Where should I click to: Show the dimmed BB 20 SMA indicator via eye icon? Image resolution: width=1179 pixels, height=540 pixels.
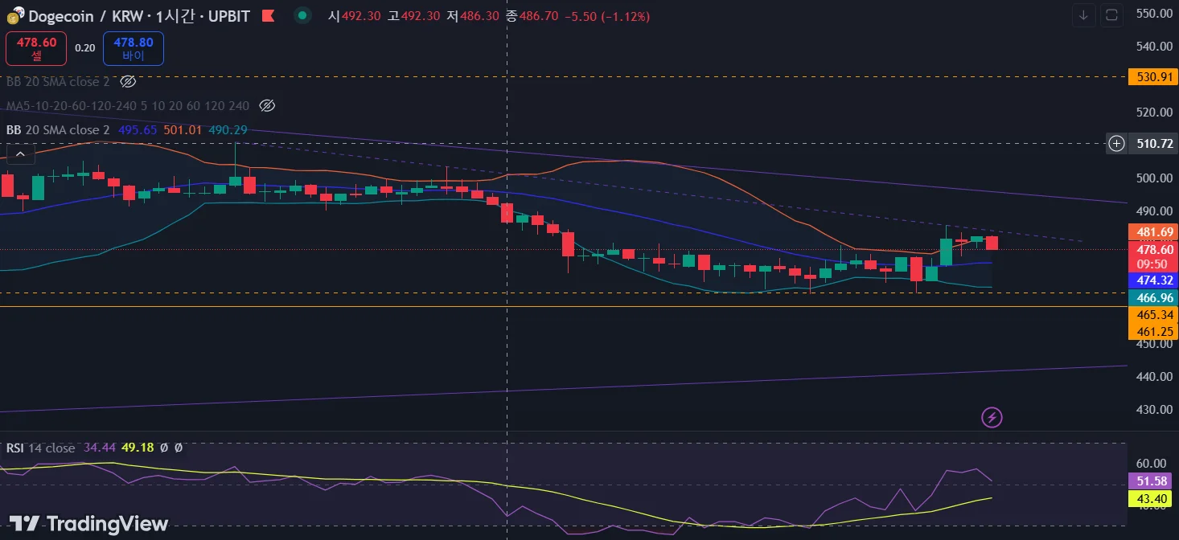click(x=128, y=81)
